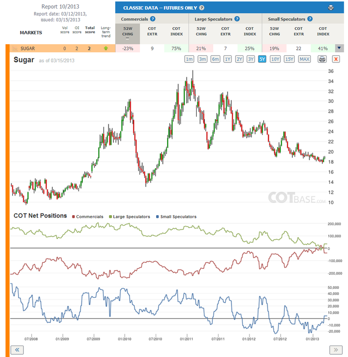348x357 pixels.
Task: Set chart range to 1Y
Action: click(x=228, y=59)
